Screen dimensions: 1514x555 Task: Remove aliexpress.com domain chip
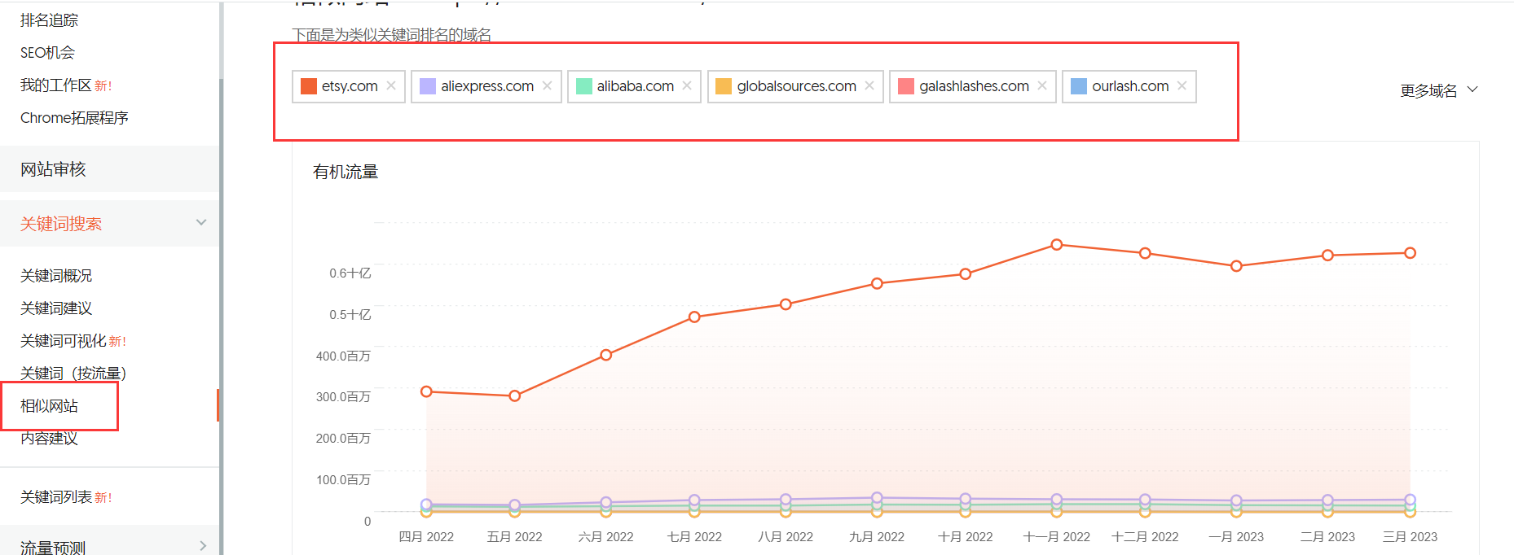(547, 85)
